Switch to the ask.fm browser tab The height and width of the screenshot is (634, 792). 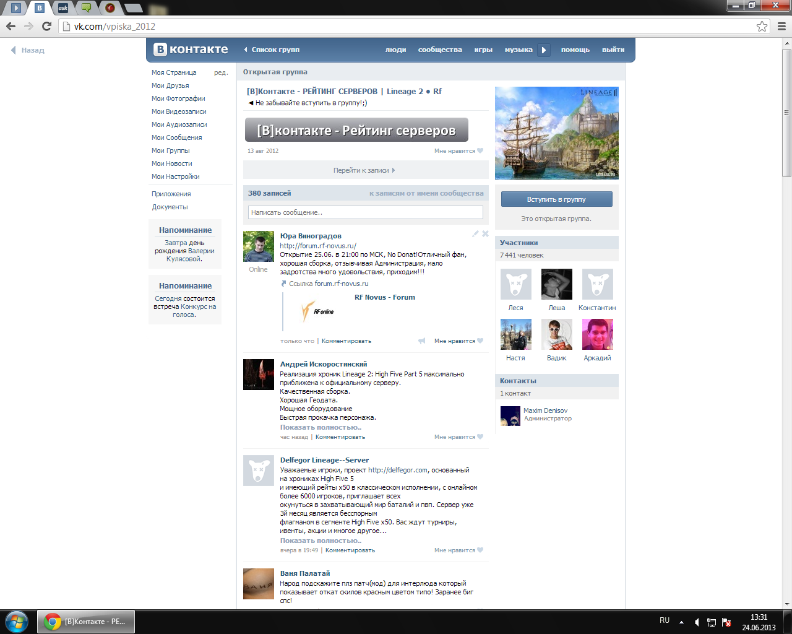[62, 8]
